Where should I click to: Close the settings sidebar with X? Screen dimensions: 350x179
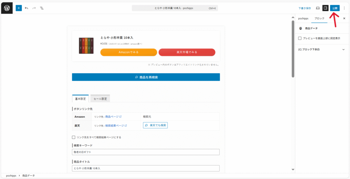coord(344,18)
